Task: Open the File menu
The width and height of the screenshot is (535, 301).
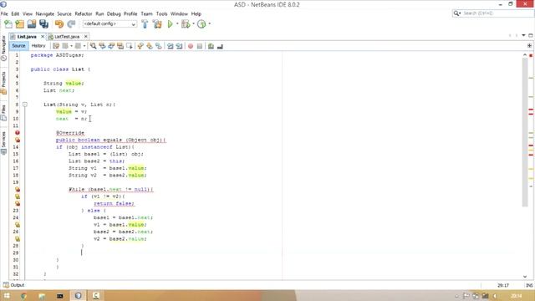Action: click(4, 13)
